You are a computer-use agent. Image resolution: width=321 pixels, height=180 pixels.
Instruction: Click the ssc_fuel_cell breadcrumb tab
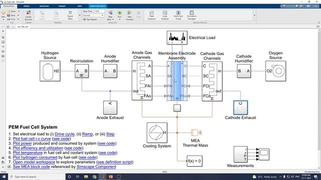point(23,26)
